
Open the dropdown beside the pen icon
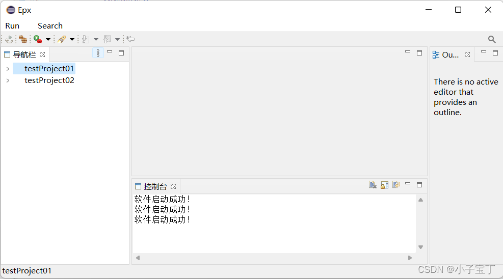72,39
